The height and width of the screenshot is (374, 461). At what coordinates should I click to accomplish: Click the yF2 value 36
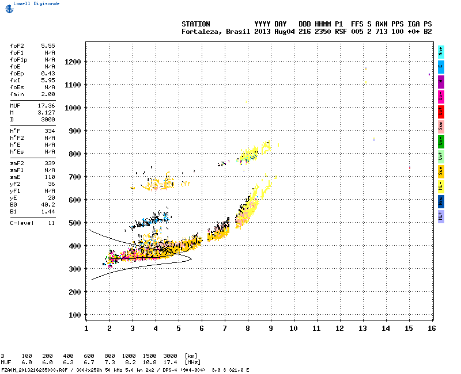51,184
